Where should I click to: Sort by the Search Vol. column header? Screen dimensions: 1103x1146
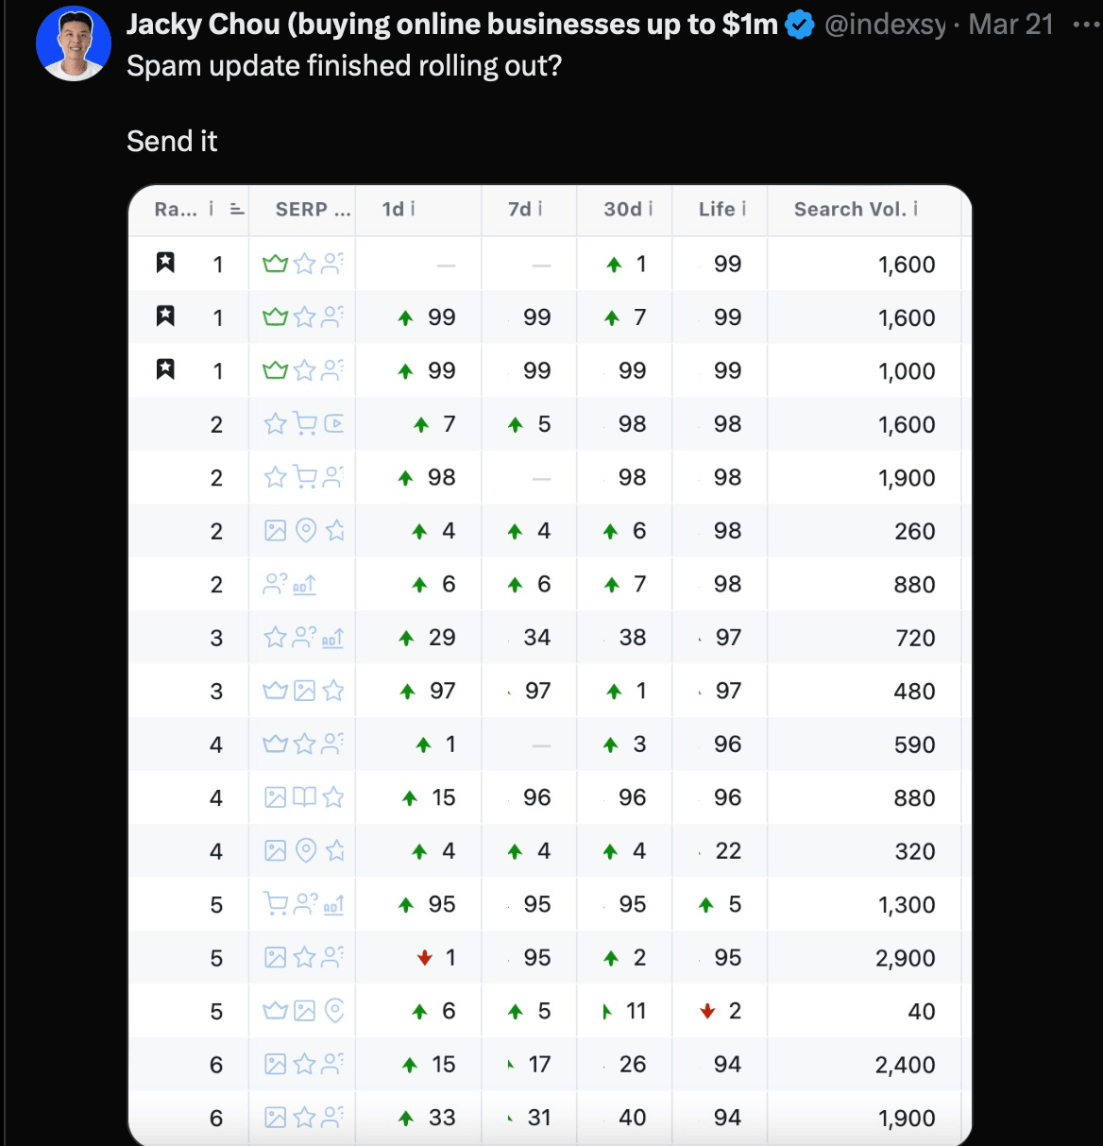[849, 210]
